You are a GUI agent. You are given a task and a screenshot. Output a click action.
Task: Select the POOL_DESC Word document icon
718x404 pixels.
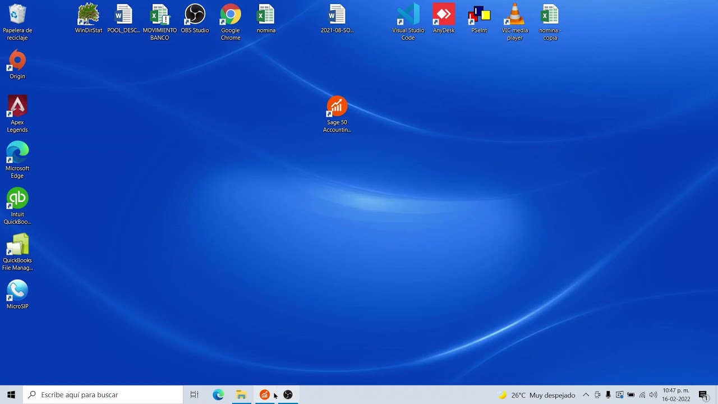tap(123, 19)
